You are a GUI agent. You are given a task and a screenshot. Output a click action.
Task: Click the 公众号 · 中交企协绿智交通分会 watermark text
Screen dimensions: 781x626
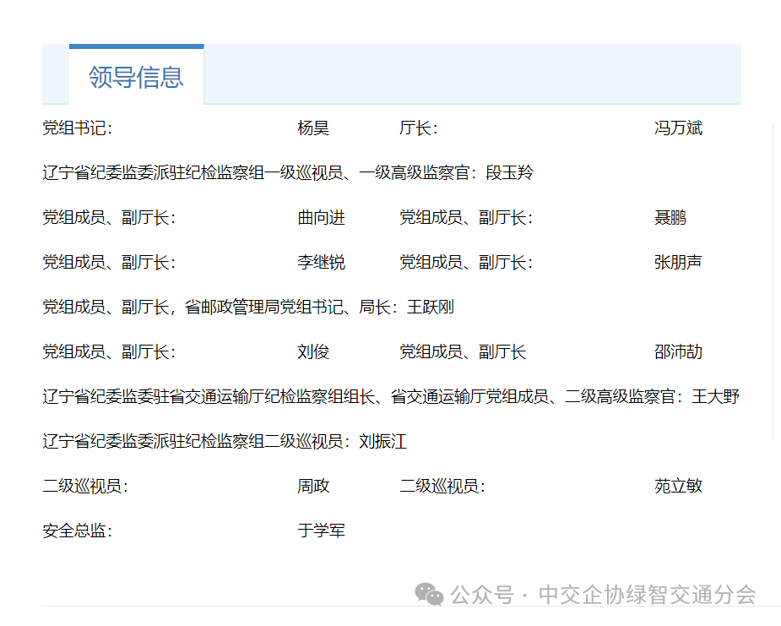(603, 595)
